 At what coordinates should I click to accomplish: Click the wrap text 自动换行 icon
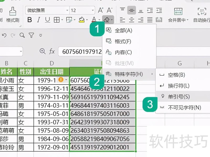(202, 12)
